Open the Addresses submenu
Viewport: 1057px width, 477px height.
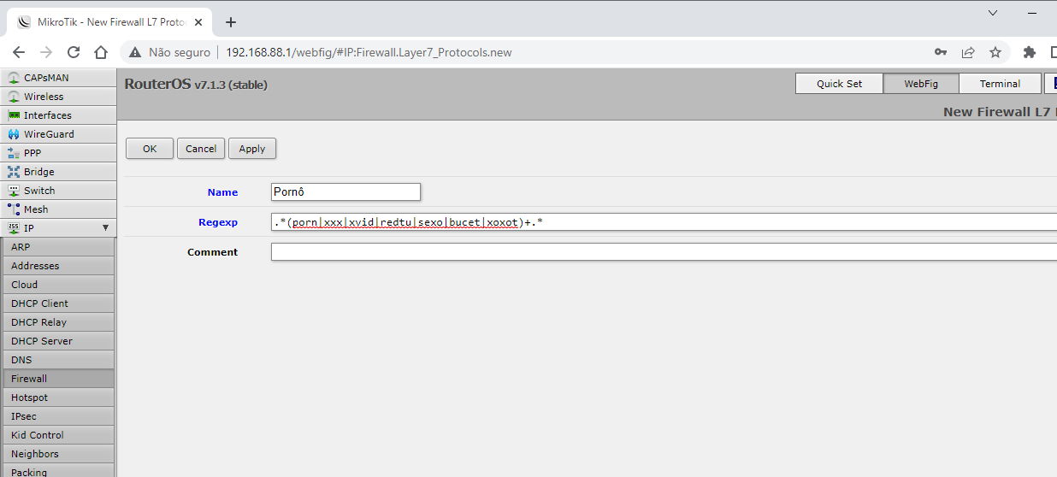tap(58, 266)
